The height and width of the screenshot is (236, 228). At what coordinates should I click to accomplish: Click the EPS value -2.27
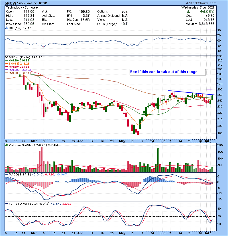click(x=85, y=16)
